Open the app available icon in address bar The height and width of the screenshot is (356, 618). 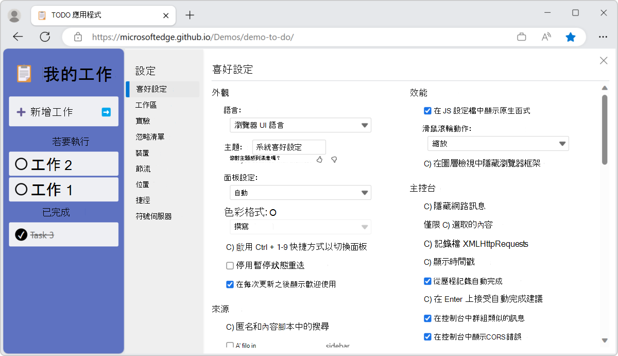[x=522, y=37]
